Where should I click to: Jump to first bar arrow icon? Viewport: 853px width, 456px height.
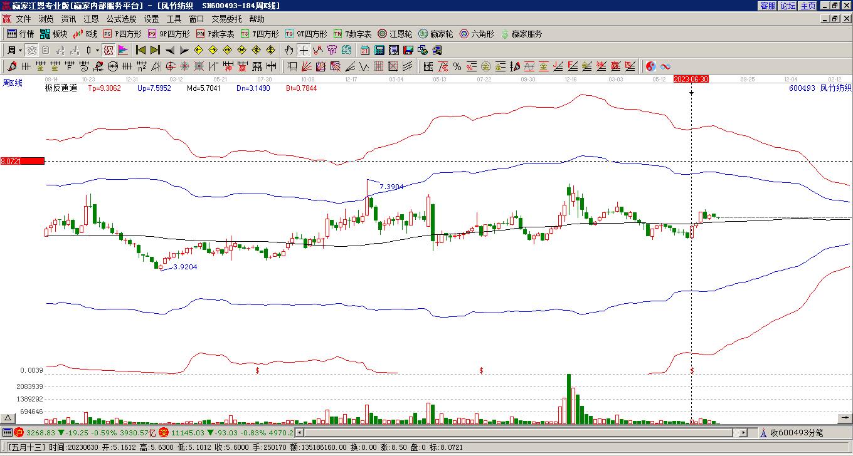pos(141,50)
